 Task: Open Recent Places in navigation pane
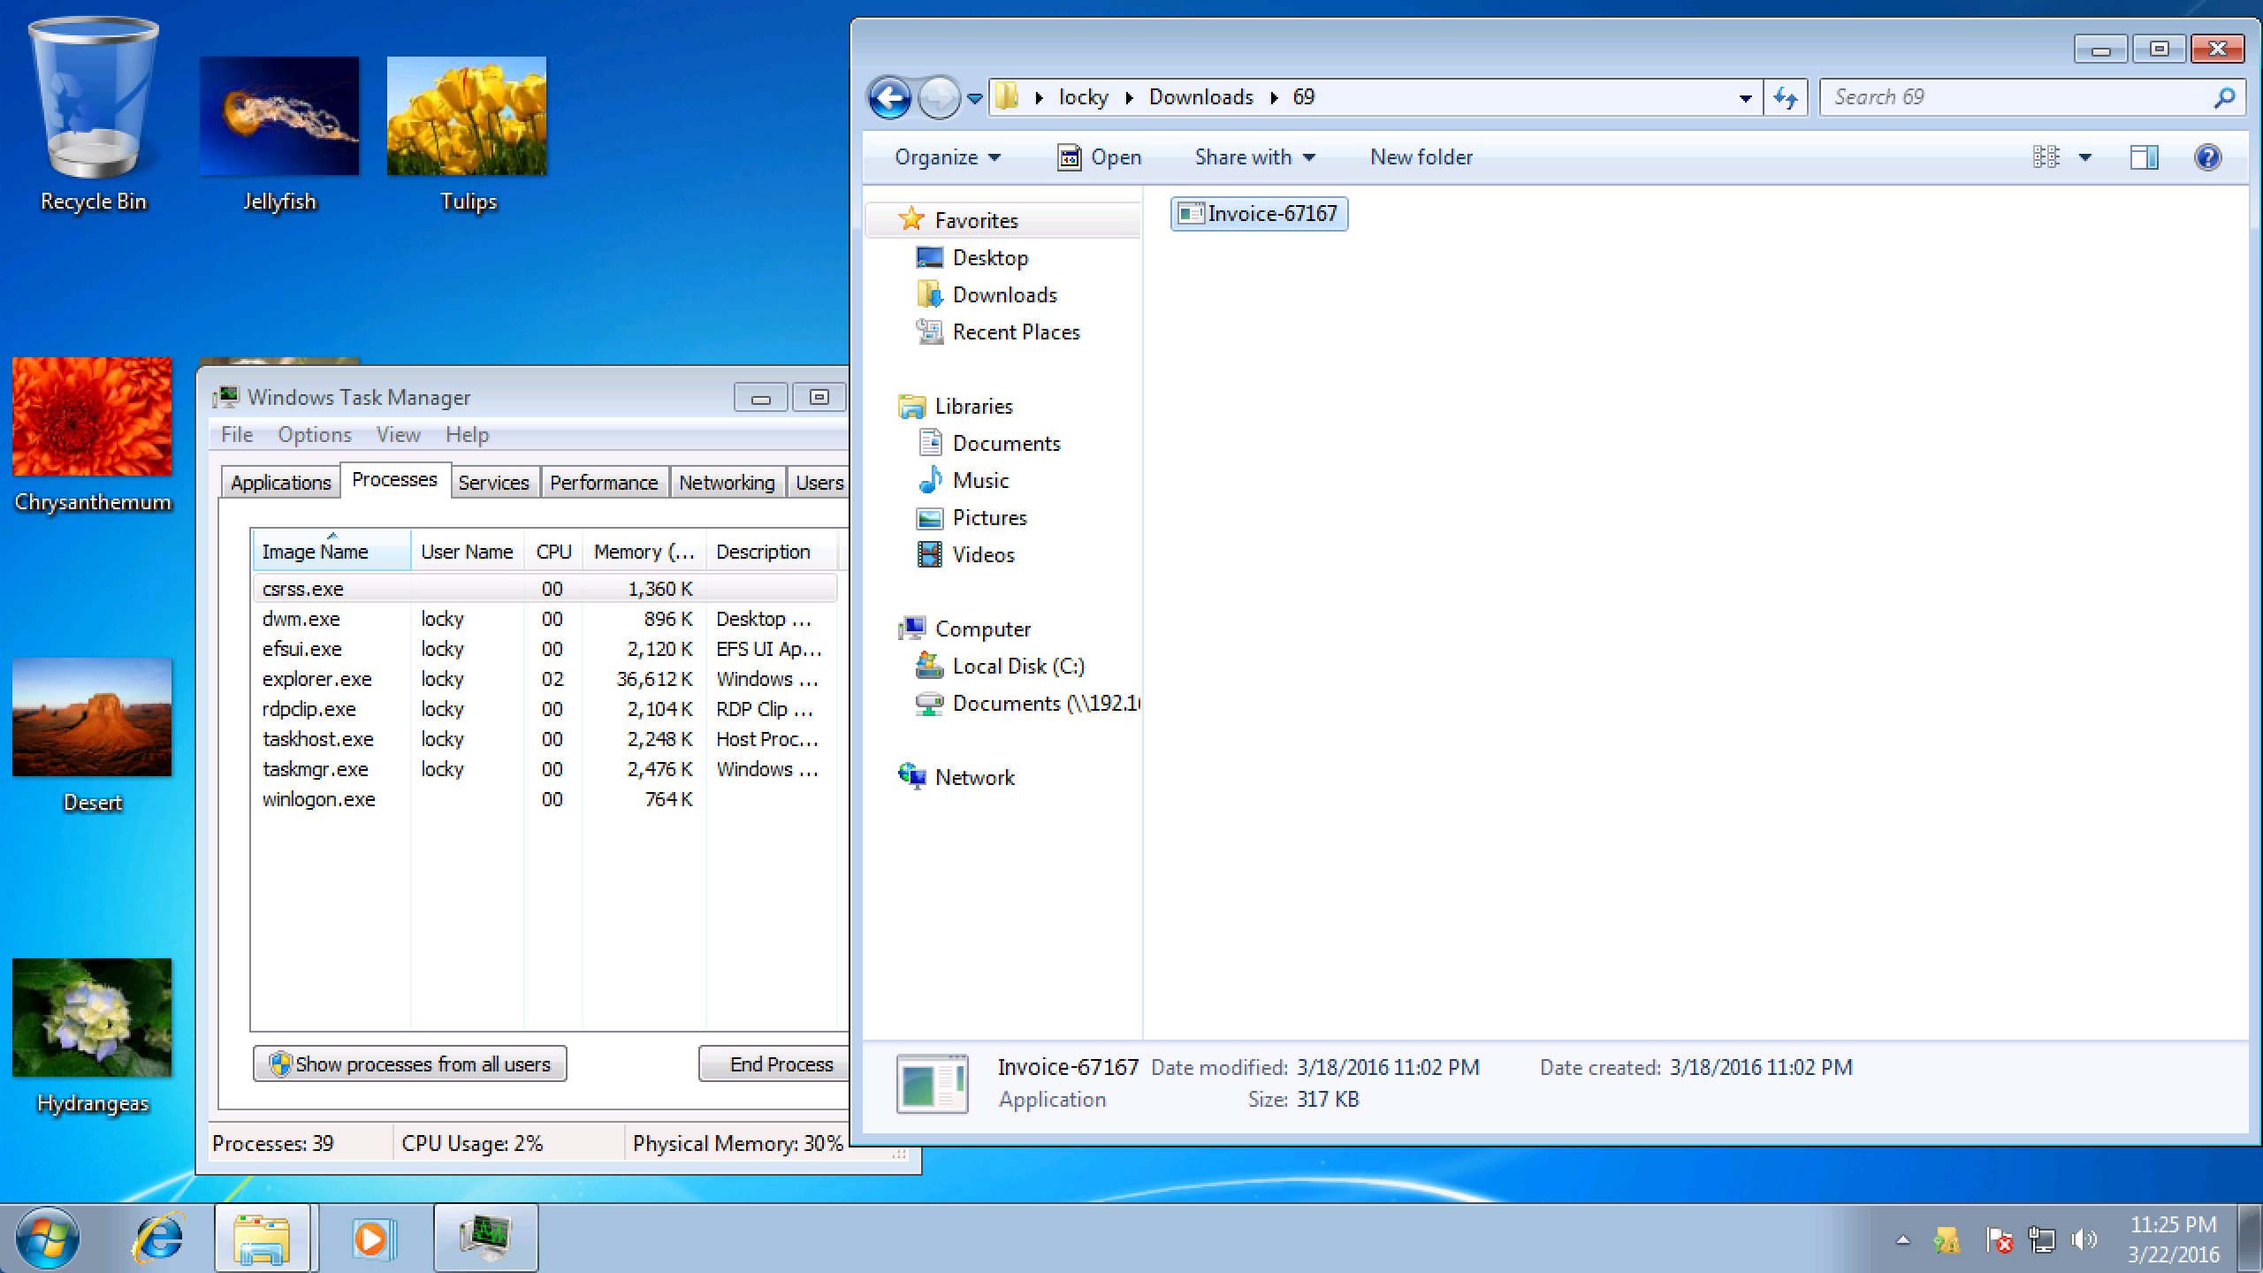998,332
